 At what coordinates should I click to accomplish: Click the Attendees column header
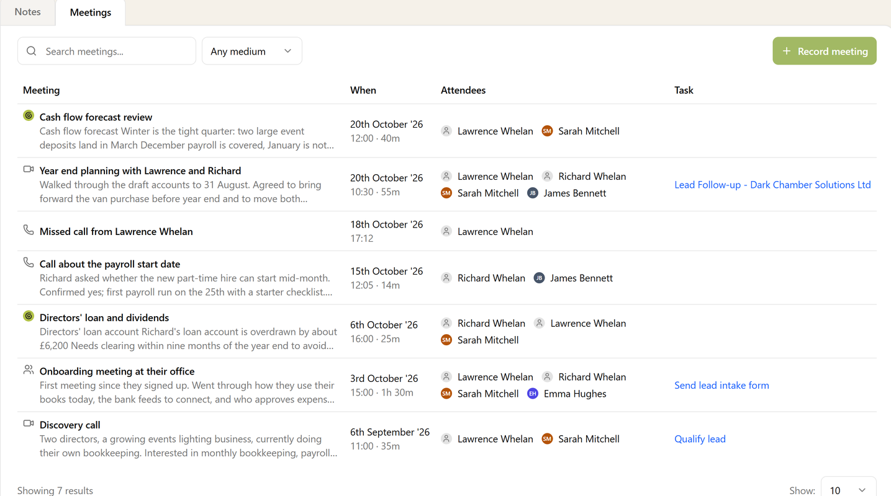click(x=463, y=90)
